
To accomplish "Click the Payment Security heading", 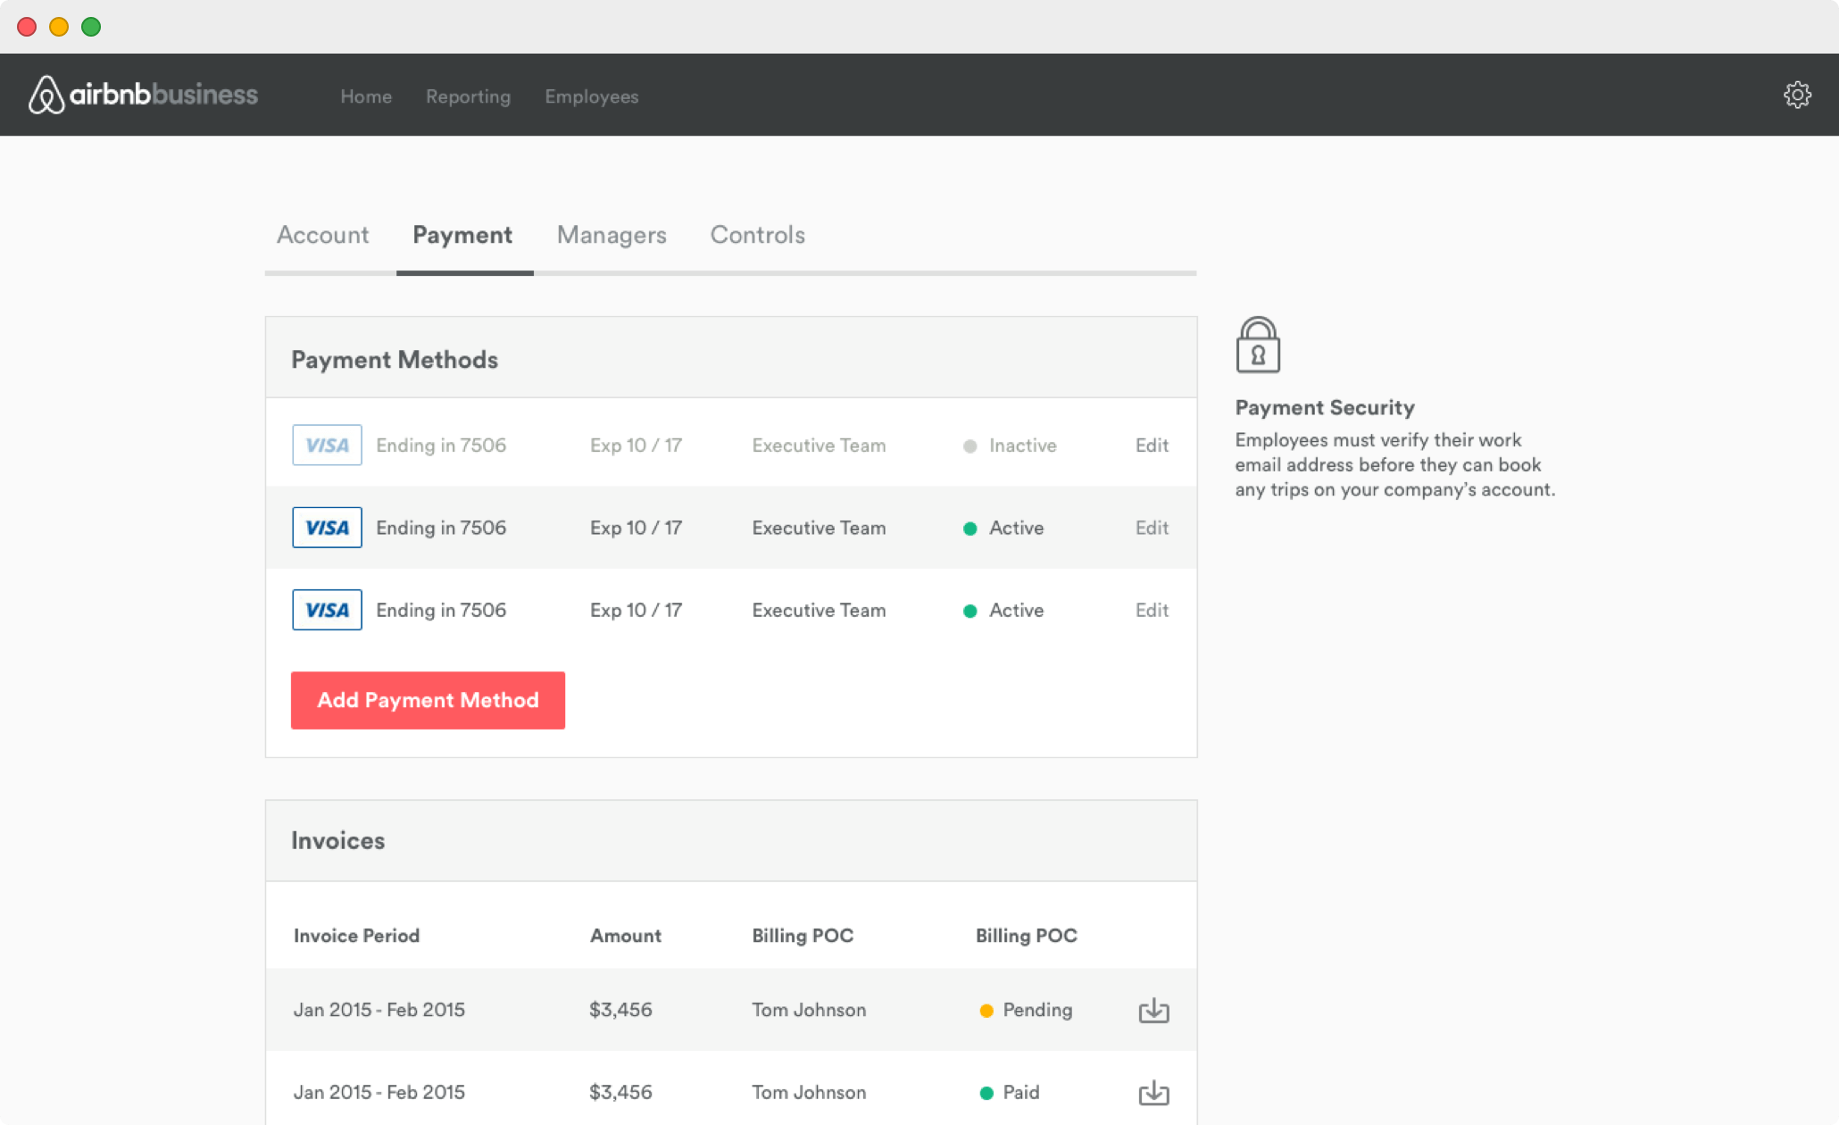I will [1325, 407].
